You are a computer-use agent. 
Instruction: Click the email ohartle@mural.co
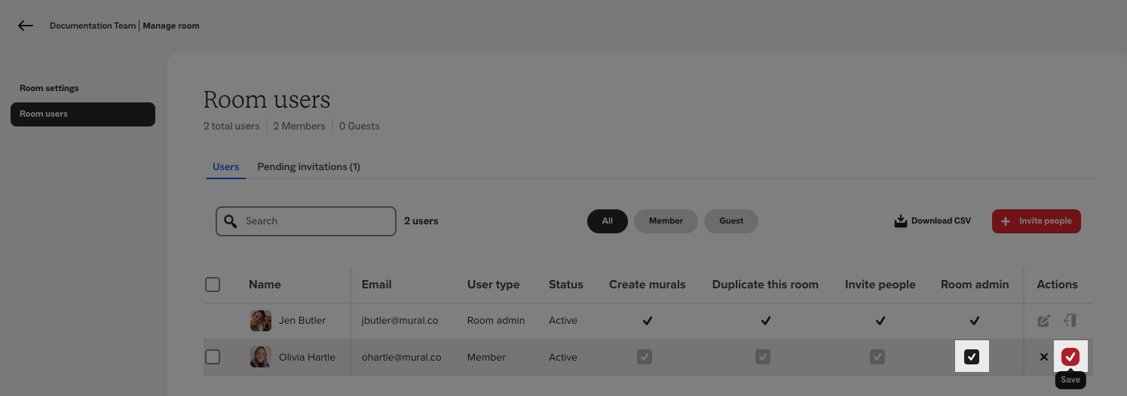(402, 357)
